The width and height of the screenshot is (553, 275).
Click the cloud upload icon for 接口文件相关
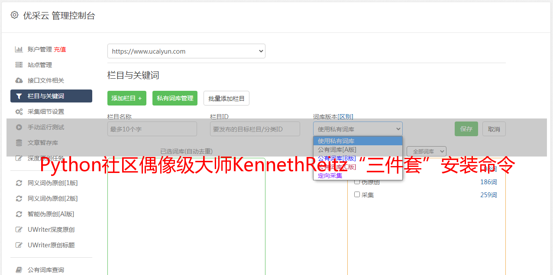[x=19, y=80]
